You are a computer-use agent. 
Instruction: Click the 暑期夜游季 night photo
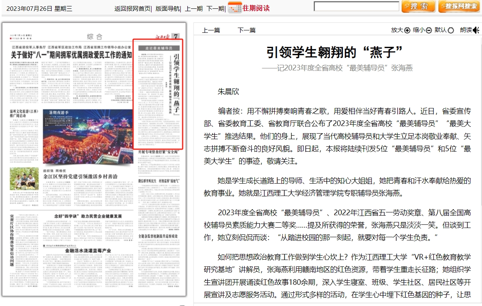click(88, 137)
